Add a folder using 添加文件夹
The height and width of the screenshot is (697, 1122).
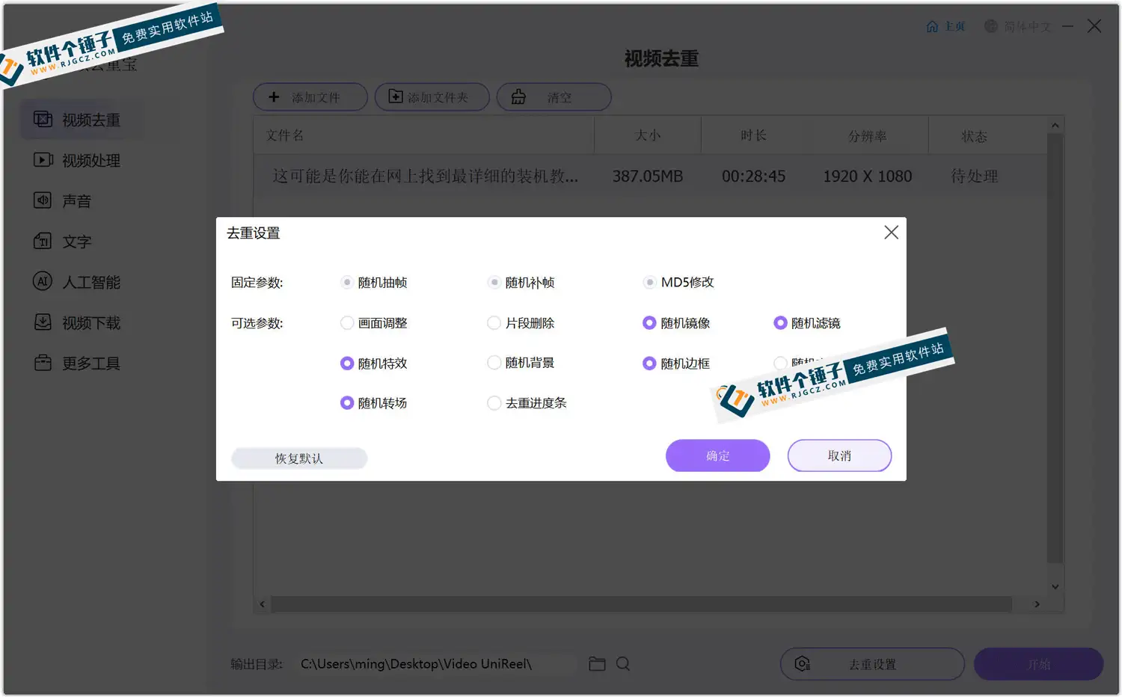[x=432, y=96]
